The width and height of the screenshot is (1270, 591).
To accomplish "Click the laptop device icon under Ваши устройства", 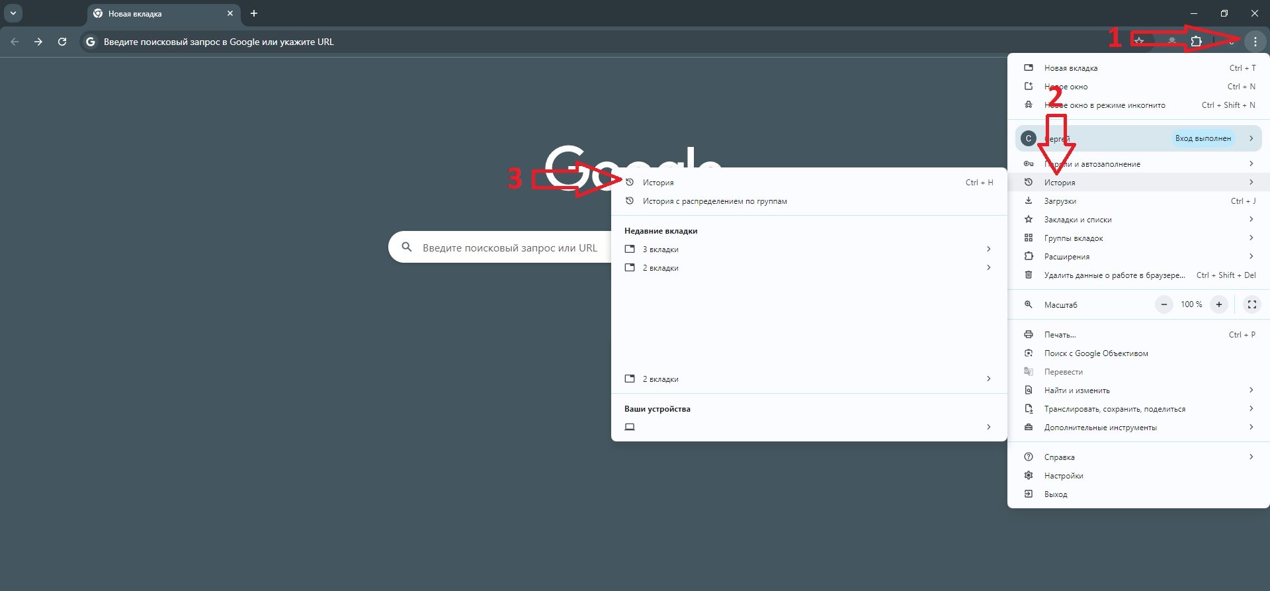I will tap(630, 427).
